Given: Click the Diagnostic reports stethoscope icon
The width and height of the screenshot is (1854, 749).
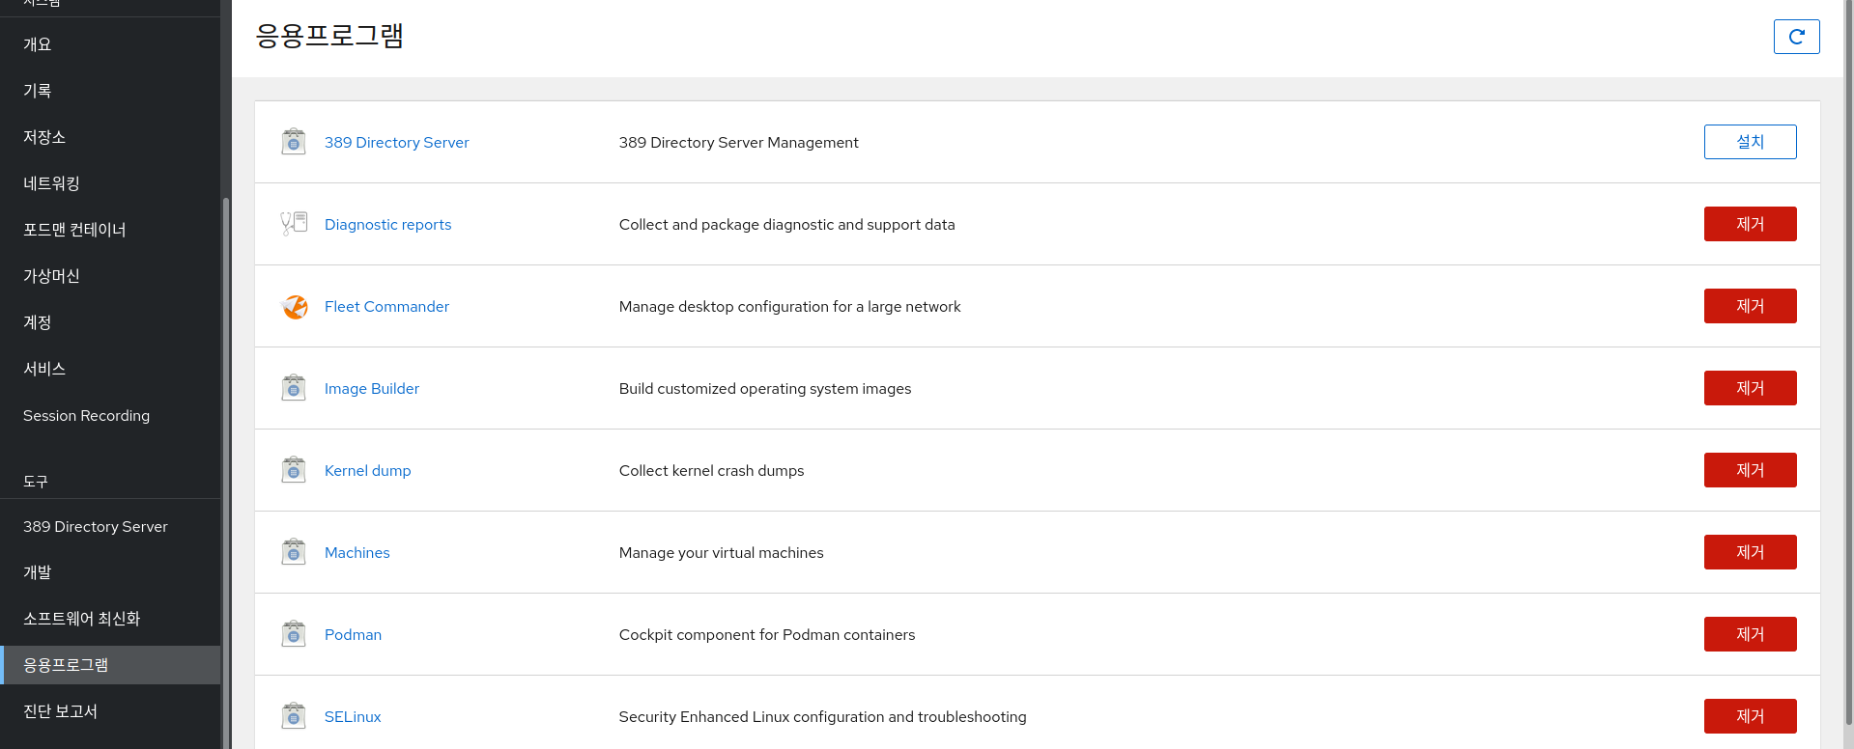Looking at the screenshot, I should [x=294, y=224].
